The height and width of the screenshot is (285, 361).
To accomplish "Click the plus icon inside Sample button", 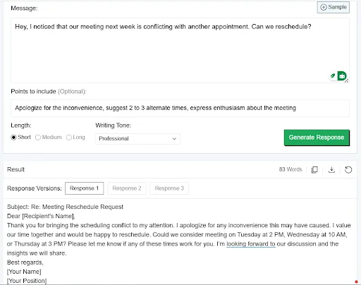I will tap(324, 7).
